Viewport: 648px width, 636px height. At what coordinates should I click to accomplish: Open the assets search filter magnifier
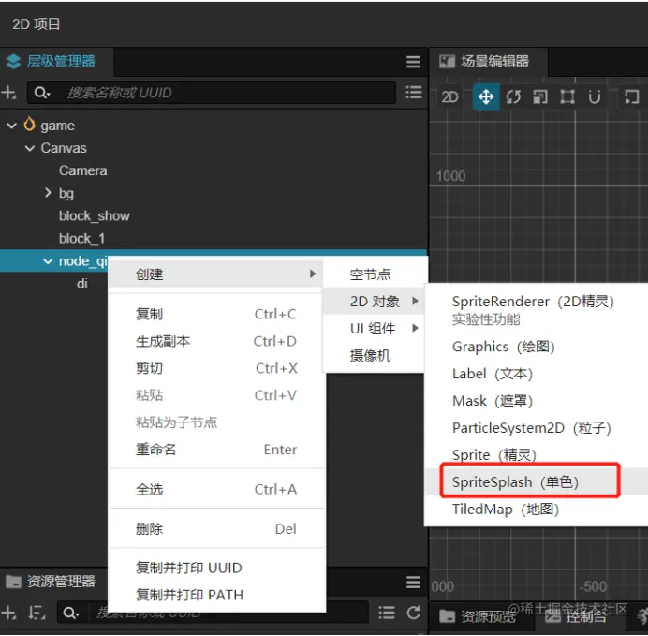pyautogui.click(x=71, y=613)
